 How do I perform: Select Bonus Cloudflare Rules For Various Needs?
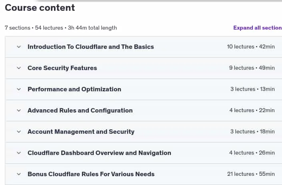(91, 174)
